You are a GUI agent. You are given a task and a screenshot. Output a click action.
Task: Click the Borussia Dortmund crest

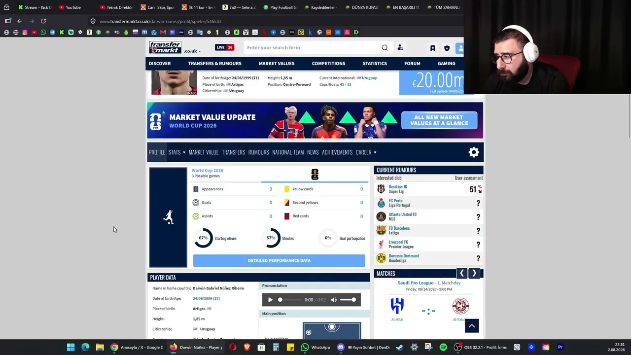[x=381, y=258]
